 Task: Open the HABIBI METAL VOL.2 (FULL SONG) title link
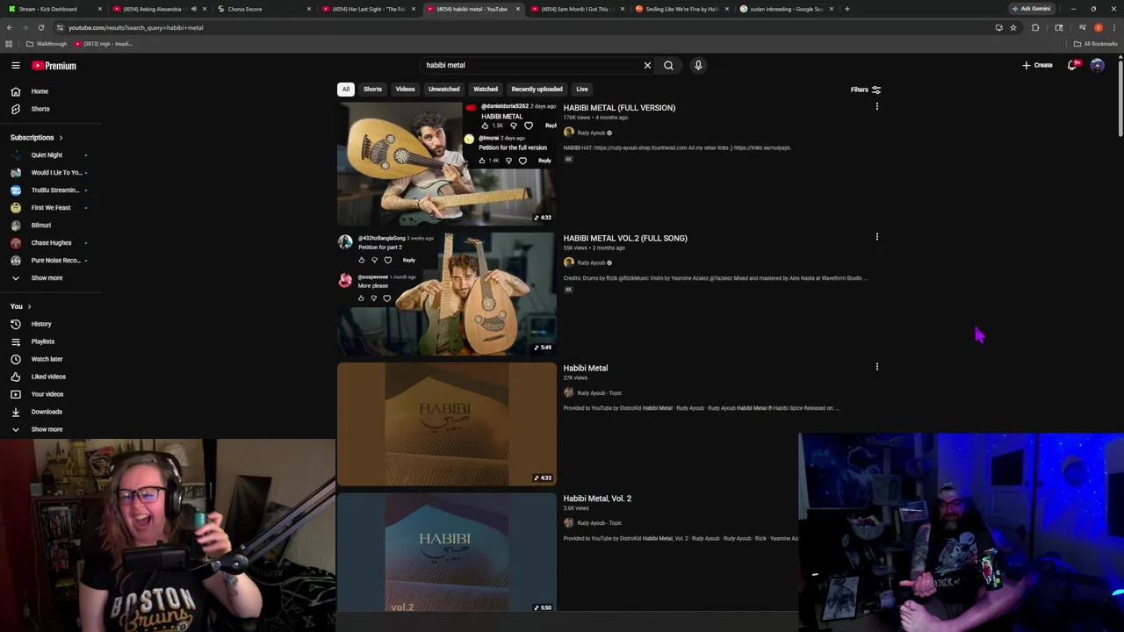point(625,238)
